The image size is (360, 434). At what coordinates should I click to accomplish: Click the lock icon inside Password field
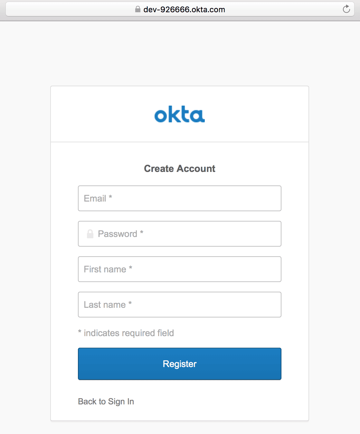[x=90, y=234]
